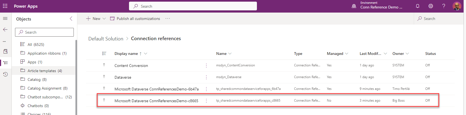Open the app launcher waffle icon
The image size is (466, 115).
[x=5, y=6]
